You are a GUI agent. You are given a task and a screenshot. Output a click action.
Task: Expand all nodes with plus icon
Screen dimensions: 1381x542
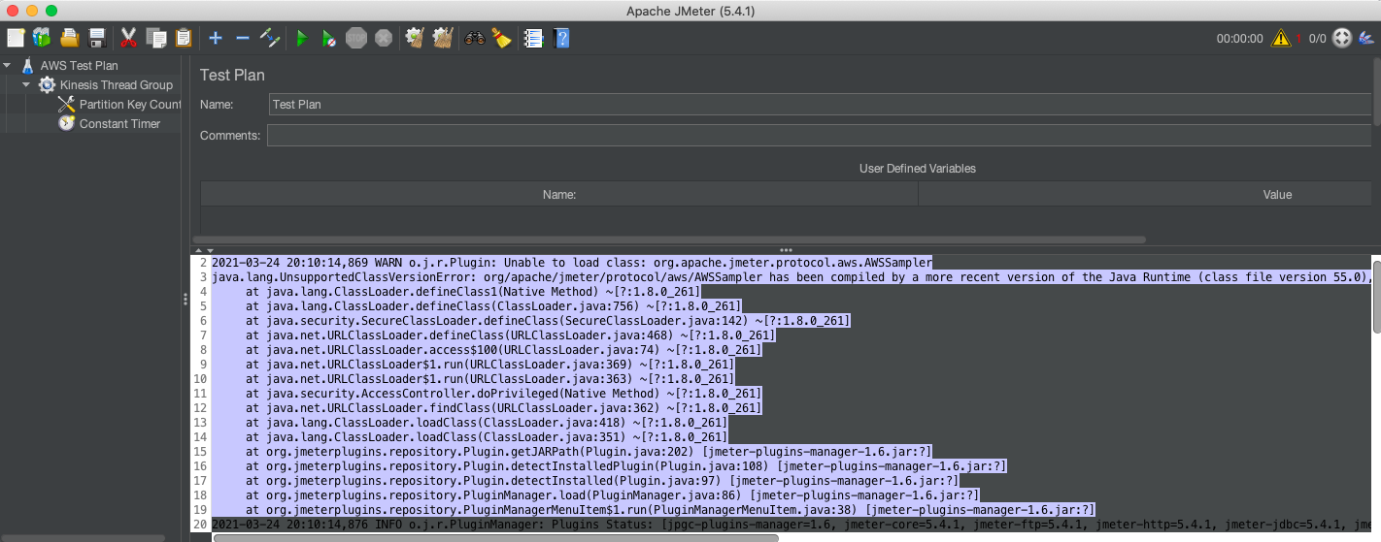tap(216, 38)
